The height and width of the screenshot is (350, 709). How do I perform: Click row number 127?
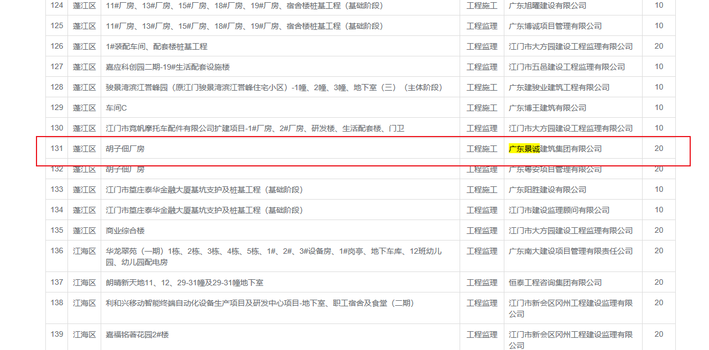click(x=57, y=67)
